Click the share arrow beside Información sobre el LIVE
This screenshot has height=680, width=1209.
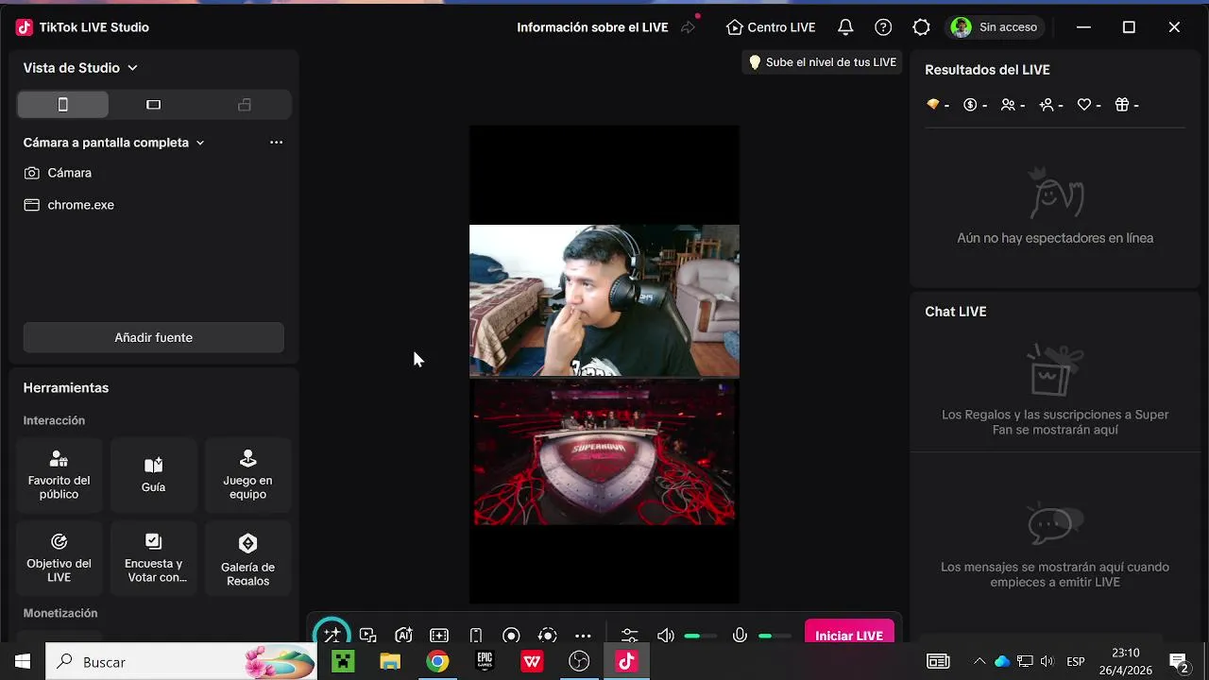[688, 27]
